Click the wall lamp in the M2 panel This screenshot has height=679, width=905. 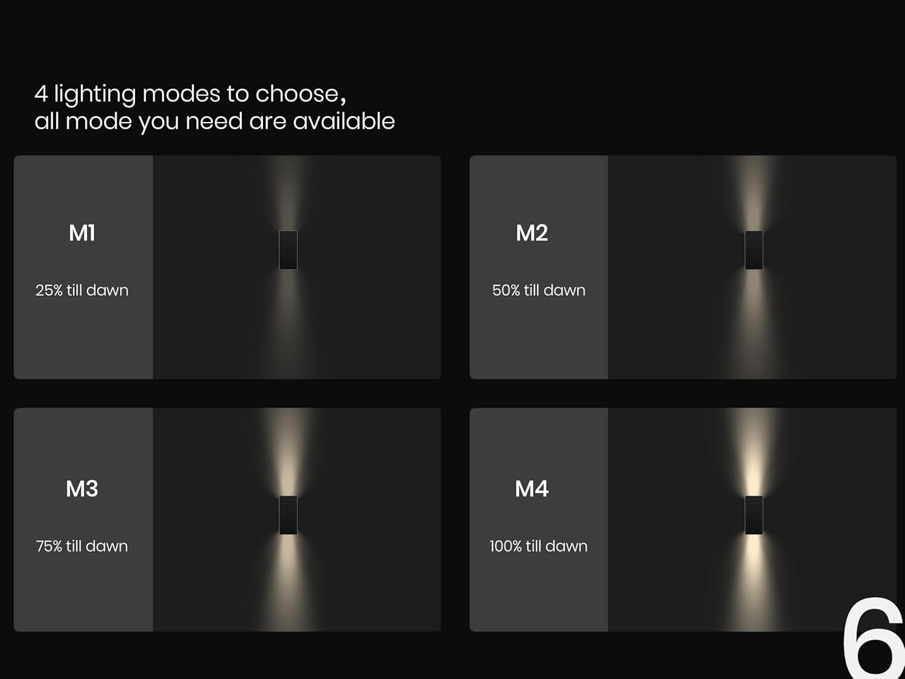coord(754,250)
